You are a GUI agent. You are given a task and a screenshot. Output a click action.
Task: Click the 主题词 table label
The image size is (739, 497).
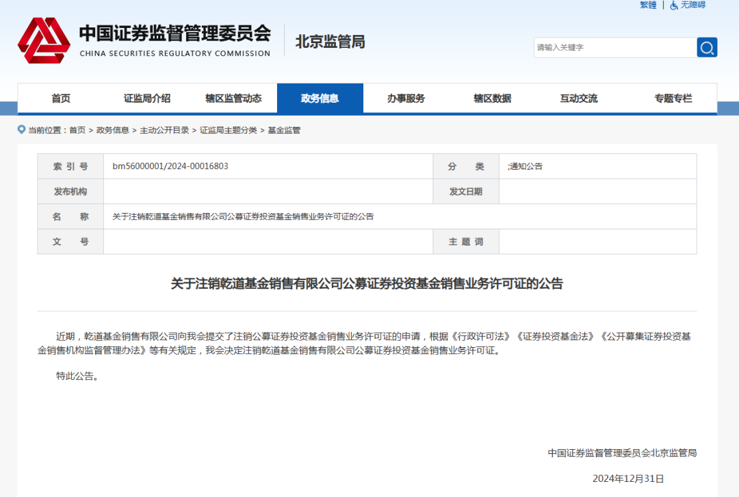tap(466, 242)
